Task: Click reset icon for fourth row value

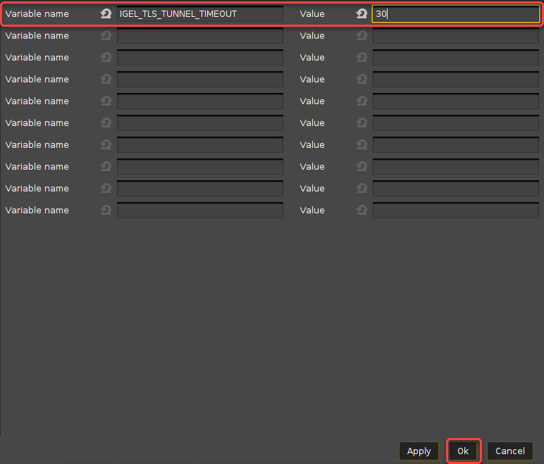Action: click(x=361, y=80)
